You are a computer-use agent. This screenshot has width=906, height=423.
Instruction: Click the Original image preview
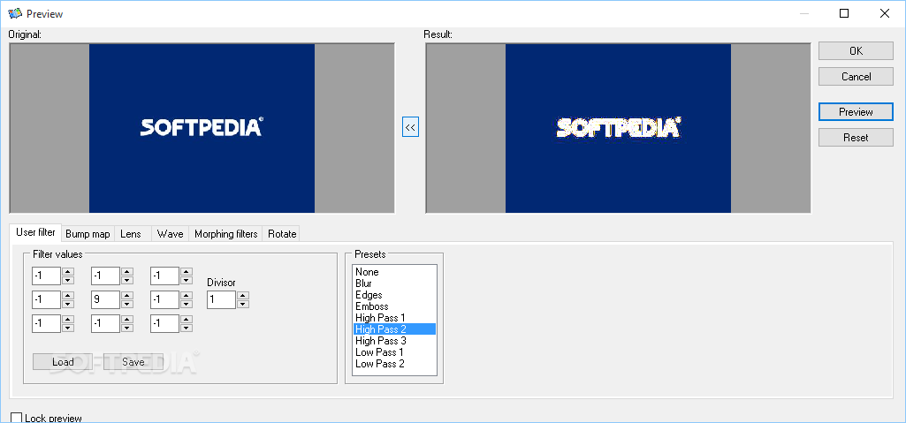click(202, 128)
